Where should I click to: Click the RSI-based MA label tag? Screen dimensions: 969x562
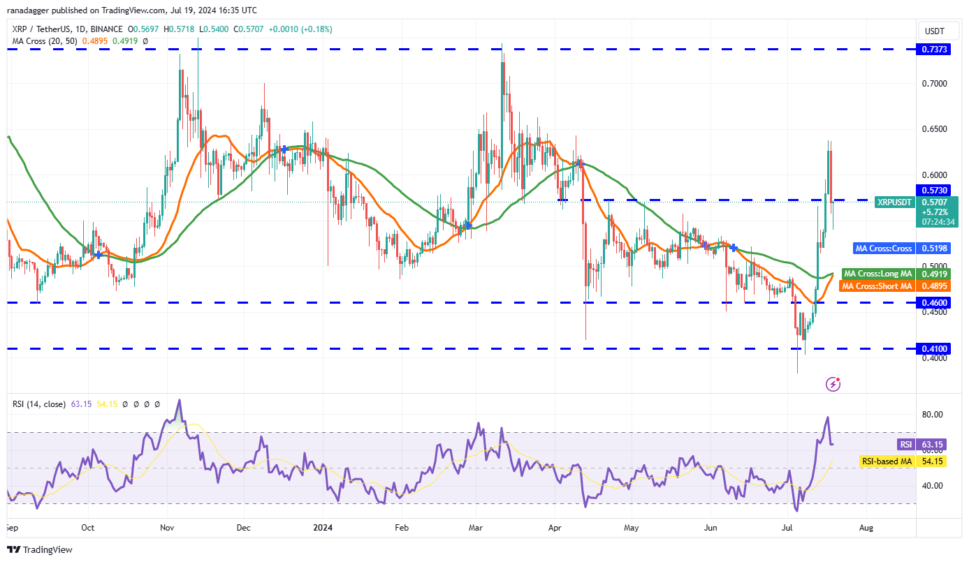coord(887,461)
